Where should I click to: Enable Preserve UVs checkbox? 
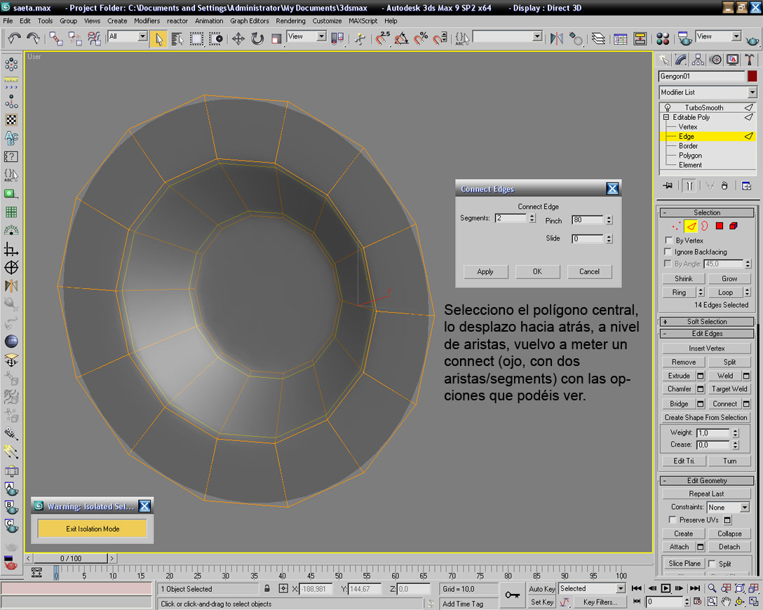point(673,520)
